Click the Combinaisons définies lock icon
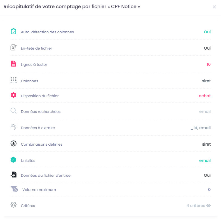The image size is (221, 219). [x=13, y=144]
